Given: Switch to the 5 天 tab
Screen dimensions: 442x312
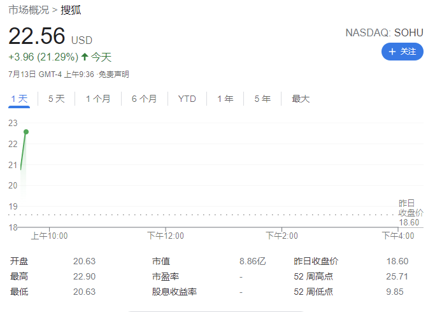Looking at the screenshot, I should (56, 99).
